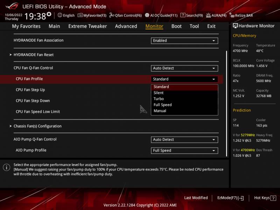Open Extreme Tweaker tab
Image resolution: width=280 pixels, height=210 pixels.
pos(87,26)
